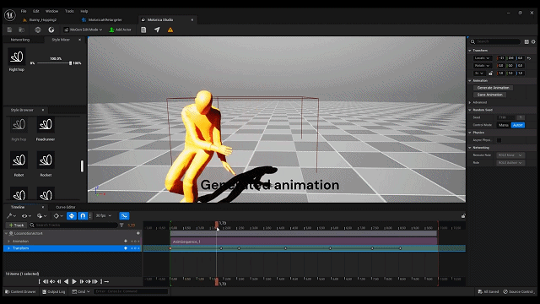Viewport: 540px width, 304px height.
Task: Open the Remote Role dropdown
Action: (x=510, y=155)
